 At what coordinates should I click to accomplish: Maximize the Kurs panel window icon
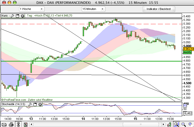pyautogui.click(x=18, y=16)
